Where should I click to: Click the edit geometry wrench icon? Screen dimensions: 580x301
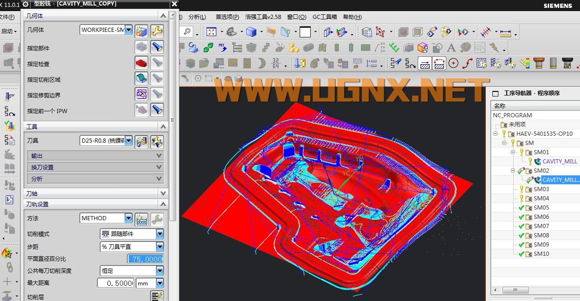pos(157,31)
